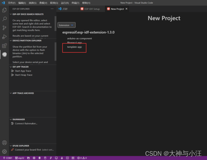Switch to the 开始 tab

(x=68, y=9)
